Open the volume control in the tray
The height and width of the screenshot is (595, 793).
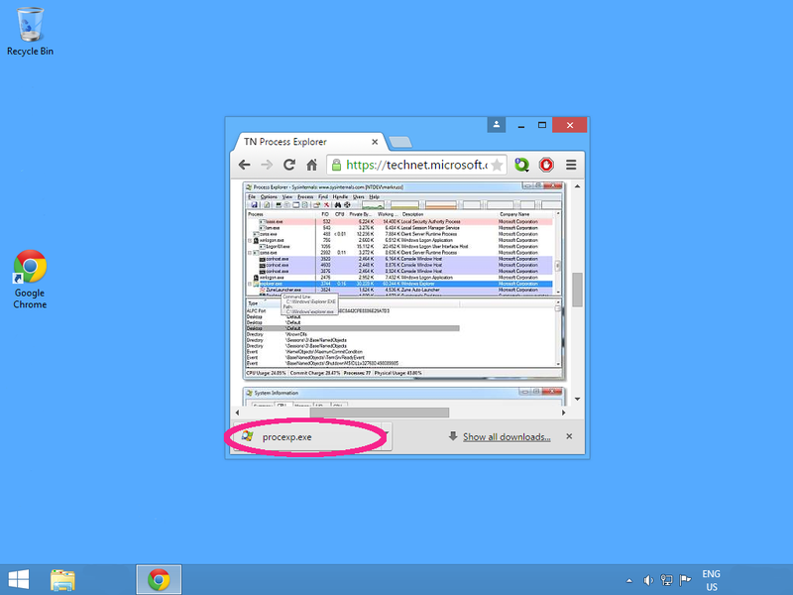tap(648, 580)
